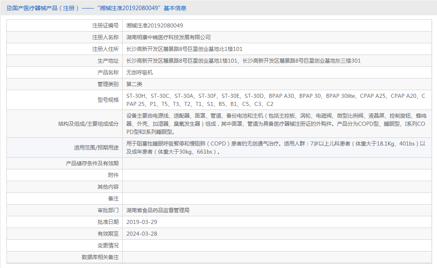Click the 有效期至 label
The height and width of the screenshot is (268, 437).
[108, 234]
